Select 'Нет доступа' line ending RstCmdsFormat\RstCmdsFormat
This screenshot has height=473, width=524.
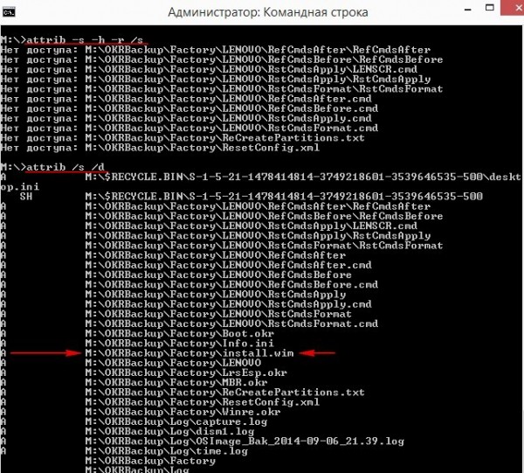click(222, 89)
